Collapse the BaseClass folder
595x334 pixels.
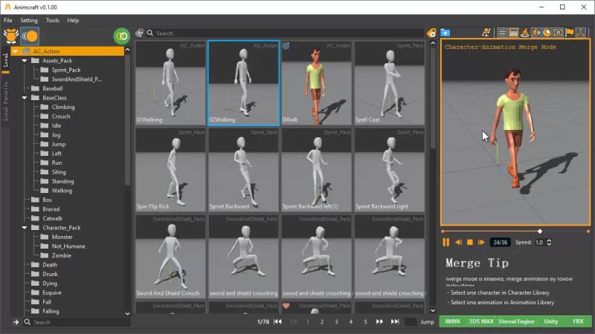point(25,98)
